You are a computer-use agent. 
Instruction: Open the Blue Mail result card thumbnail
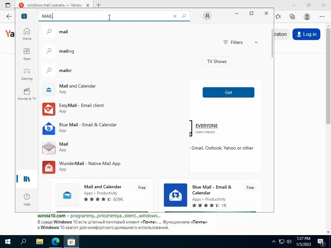point(176,195)
